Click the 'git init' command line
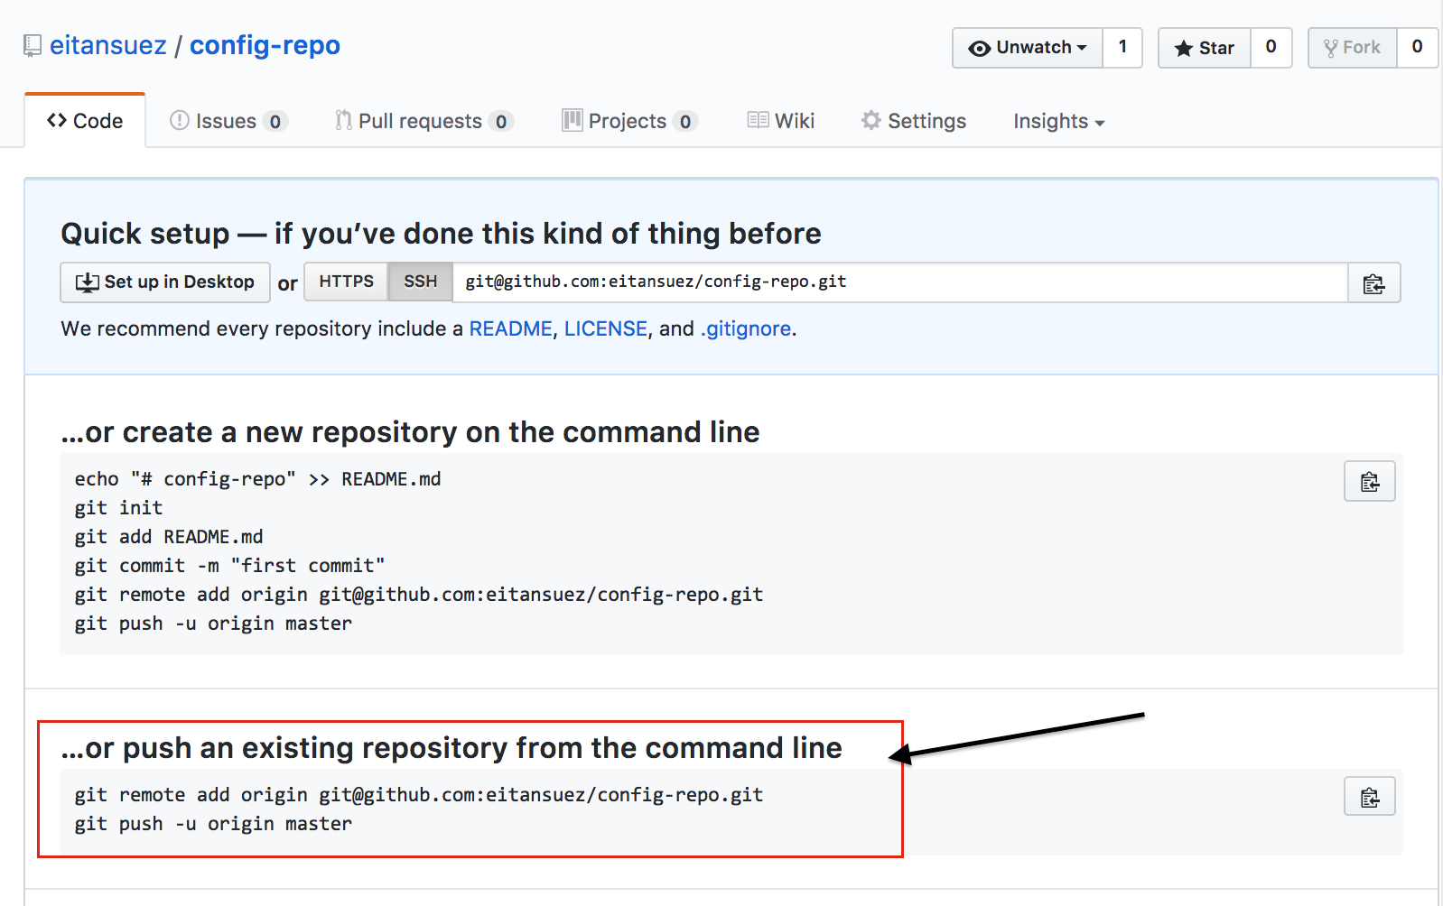 118,508
